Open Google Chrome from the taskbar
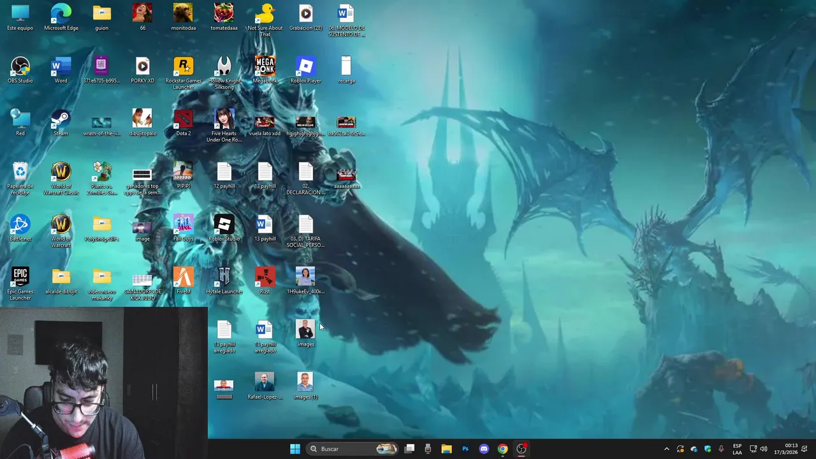This screenshot has height=459, width=816. click(502, 449)
